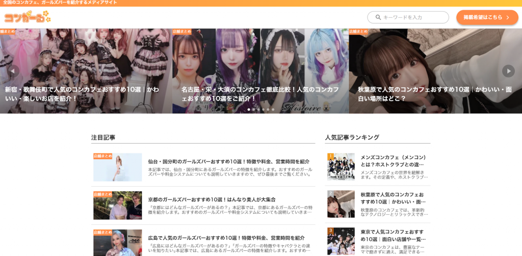Viewport: 522px width, 256px height.
Task: Click the 店舗まとめ tag on Kyoto article
Action: click(102, 194)
